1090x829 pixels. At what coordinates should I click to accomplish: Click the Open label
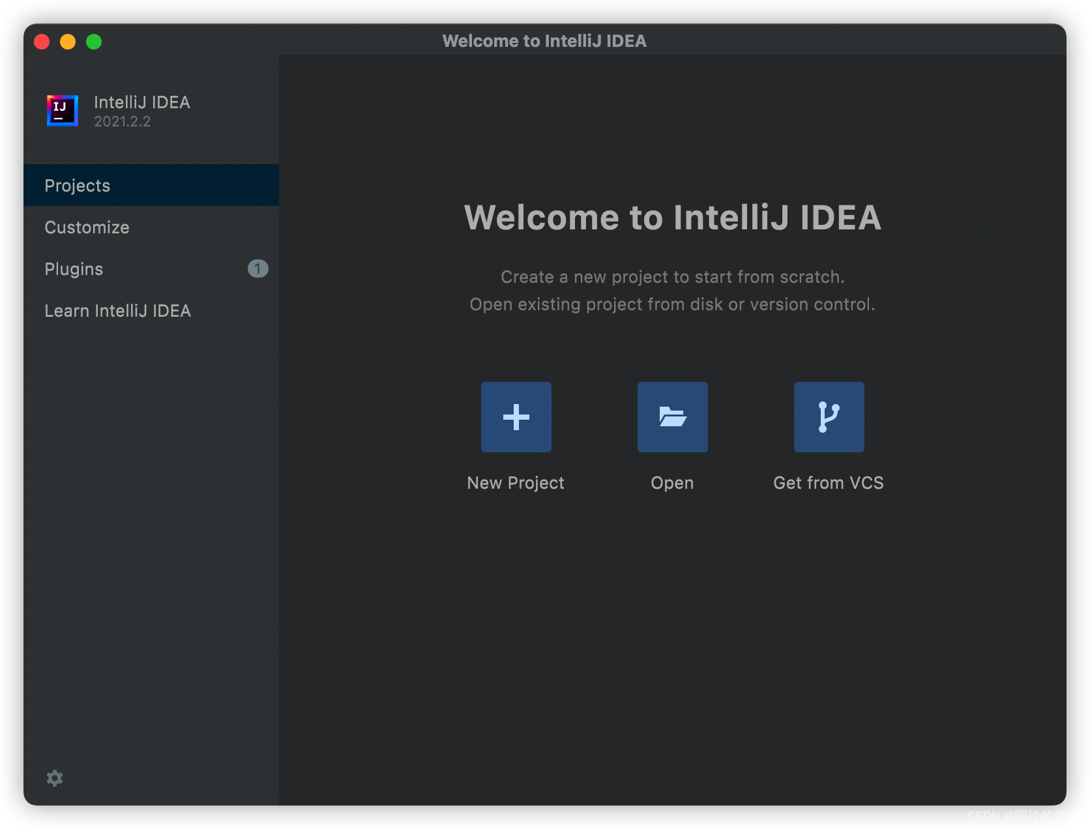(x=672, y=484)
